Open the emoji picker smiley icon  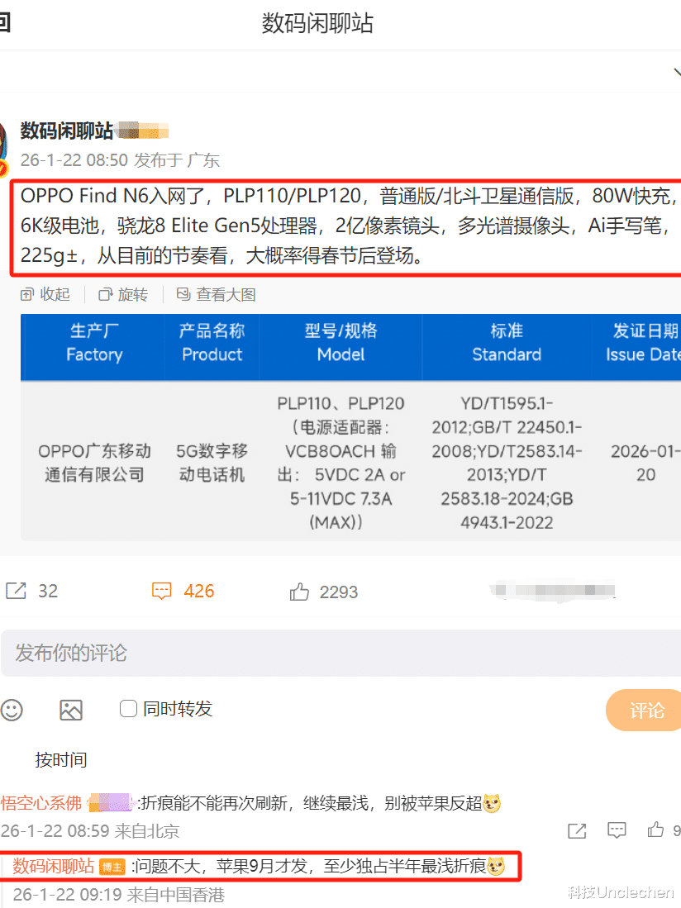coord(12,710)
